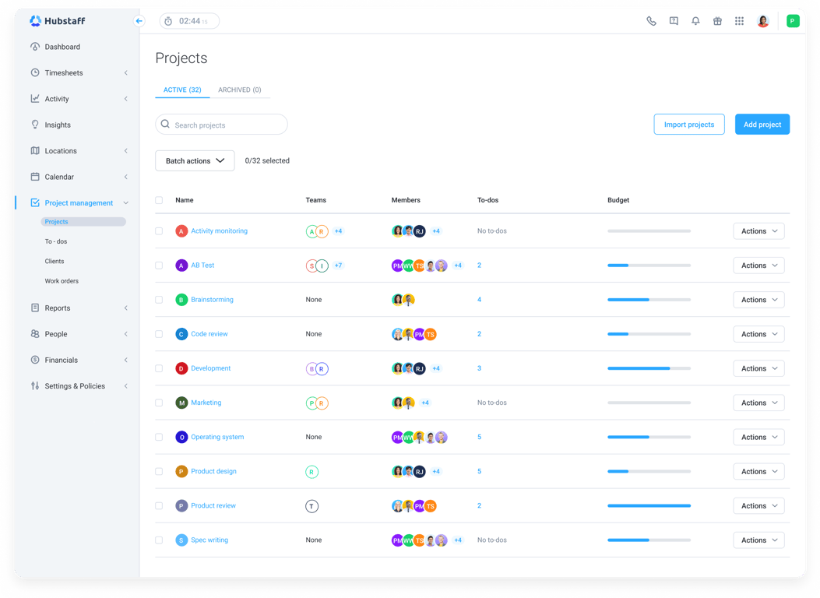Check the Development row checkbox
Screen dimensions: 820x598
pyautogui.click(x=159, y=368)
